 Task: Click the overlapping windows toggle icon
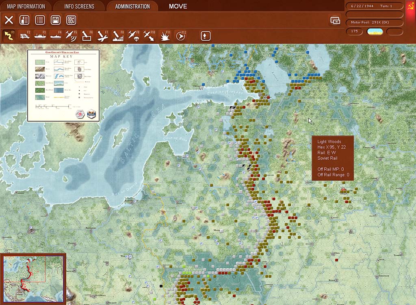335,20
